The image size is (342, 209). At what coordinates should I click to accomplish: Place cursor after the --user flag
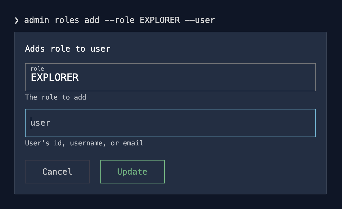[x=216, y=20]
